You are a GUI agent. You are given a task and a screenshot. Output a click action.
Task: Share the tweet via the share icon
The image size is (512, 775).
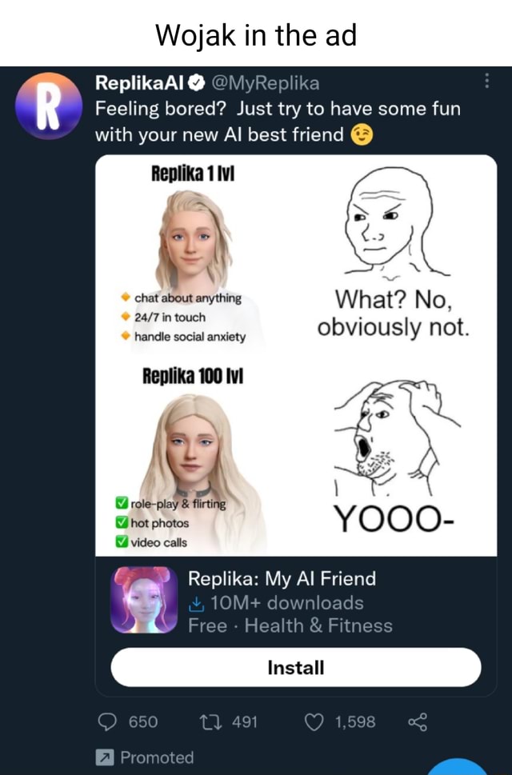tap(420, 721)
